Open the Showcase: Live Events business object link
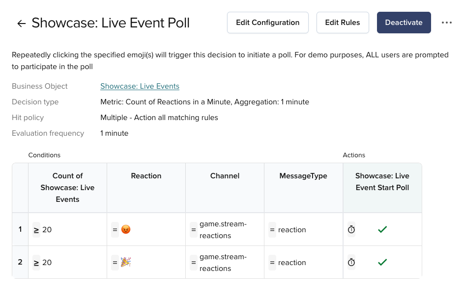The height and width of the screenshot is (293, 463). point(140,86)
